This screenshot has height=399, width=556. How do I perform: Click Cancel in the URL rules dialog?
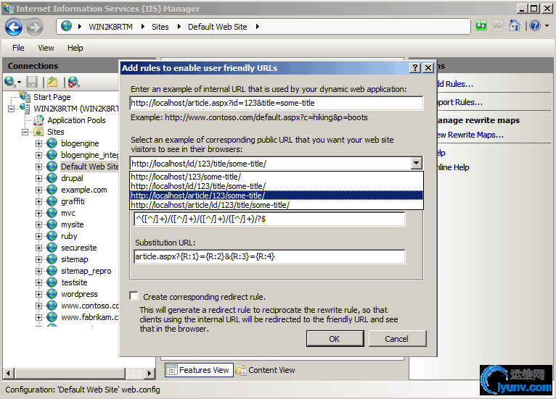point(397,339)
